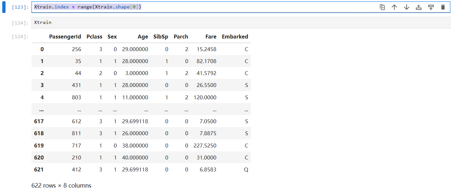Click the row index 617
This screenshot has width=454, height=196.
39,121
